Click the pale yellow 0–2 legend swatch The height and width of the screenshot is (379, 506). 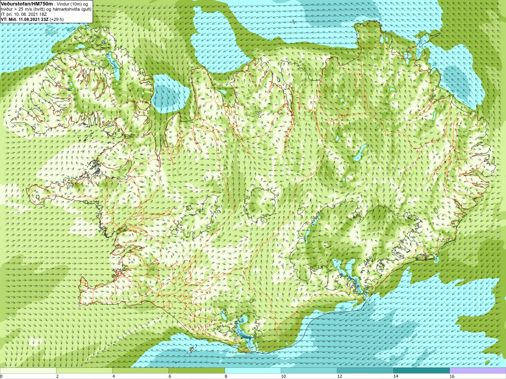[x=28, y=371]
